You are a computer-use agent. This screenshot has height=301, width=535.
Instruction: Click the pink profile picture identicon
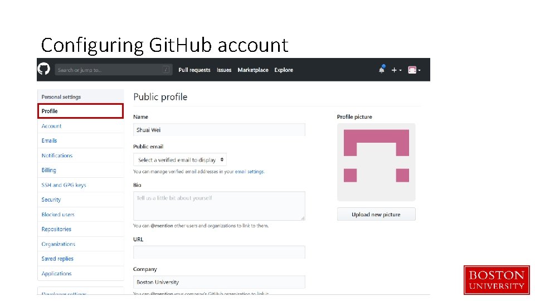coord(376,162)
